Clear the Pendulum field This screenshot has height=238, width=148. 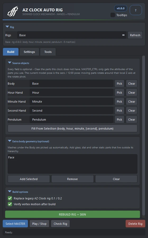click(x=131, y=120)
